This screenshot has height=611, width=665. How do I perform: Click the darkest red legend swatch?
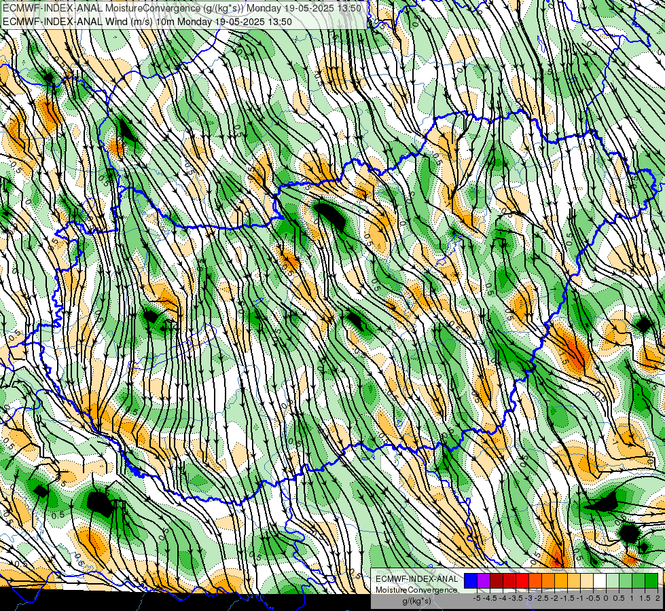coord(497,580)
